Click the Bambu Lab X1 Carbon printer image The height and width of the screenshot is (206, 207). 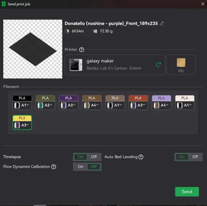[x=76, y=65]
